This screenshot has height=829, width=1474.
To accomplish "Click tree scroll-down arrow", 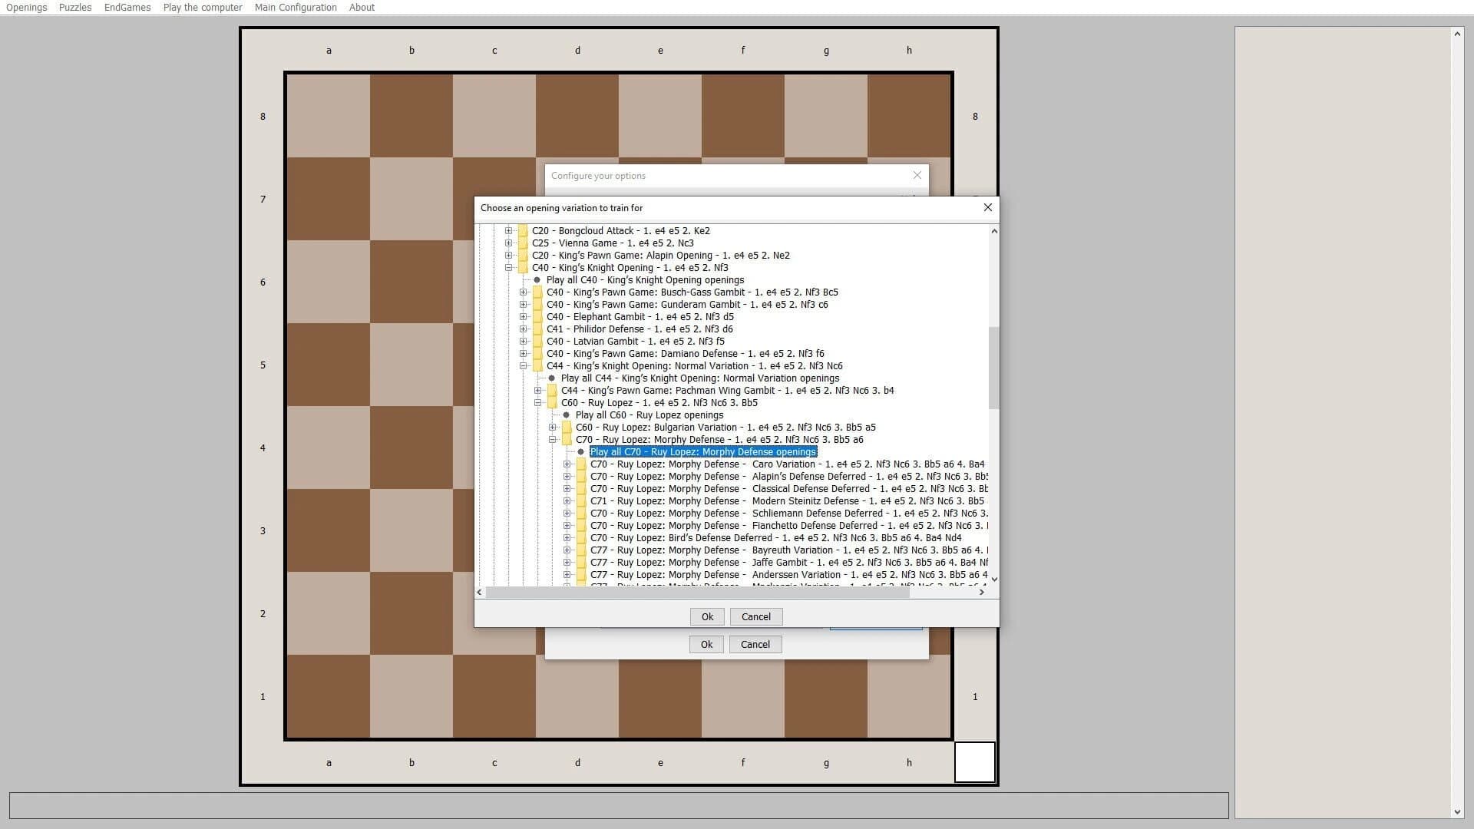I will [x=993, y=580].
